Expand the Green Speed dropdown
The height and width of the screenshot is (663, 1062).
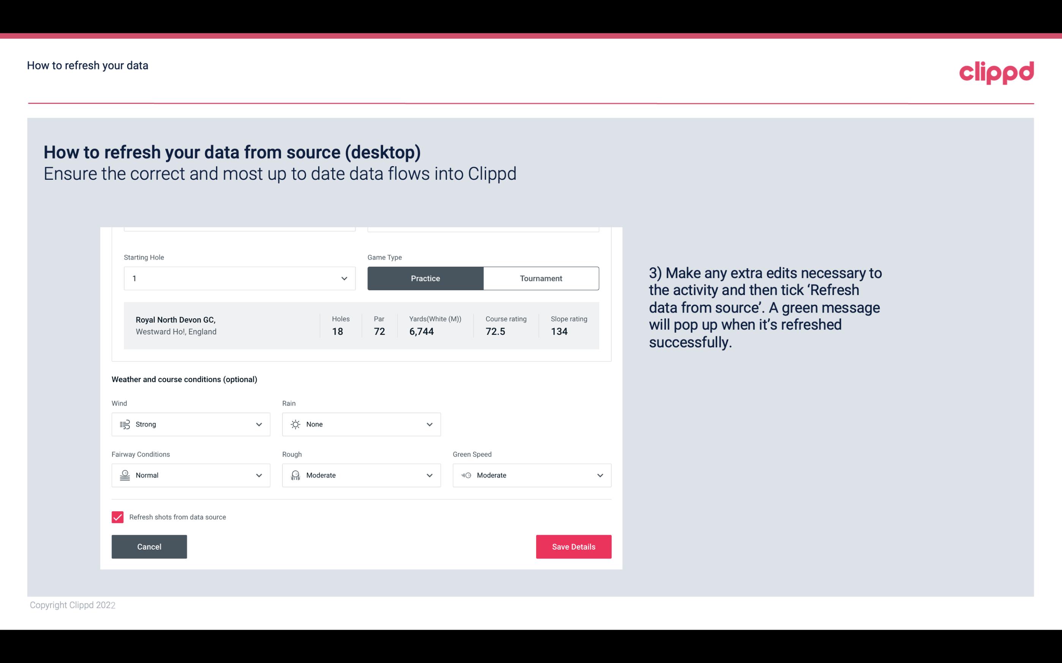599,475
